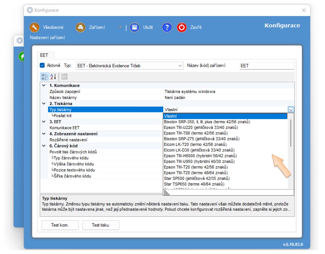Click the Všeobecné wrench icon
Screen dimensions: 325x254
(34, 27)
